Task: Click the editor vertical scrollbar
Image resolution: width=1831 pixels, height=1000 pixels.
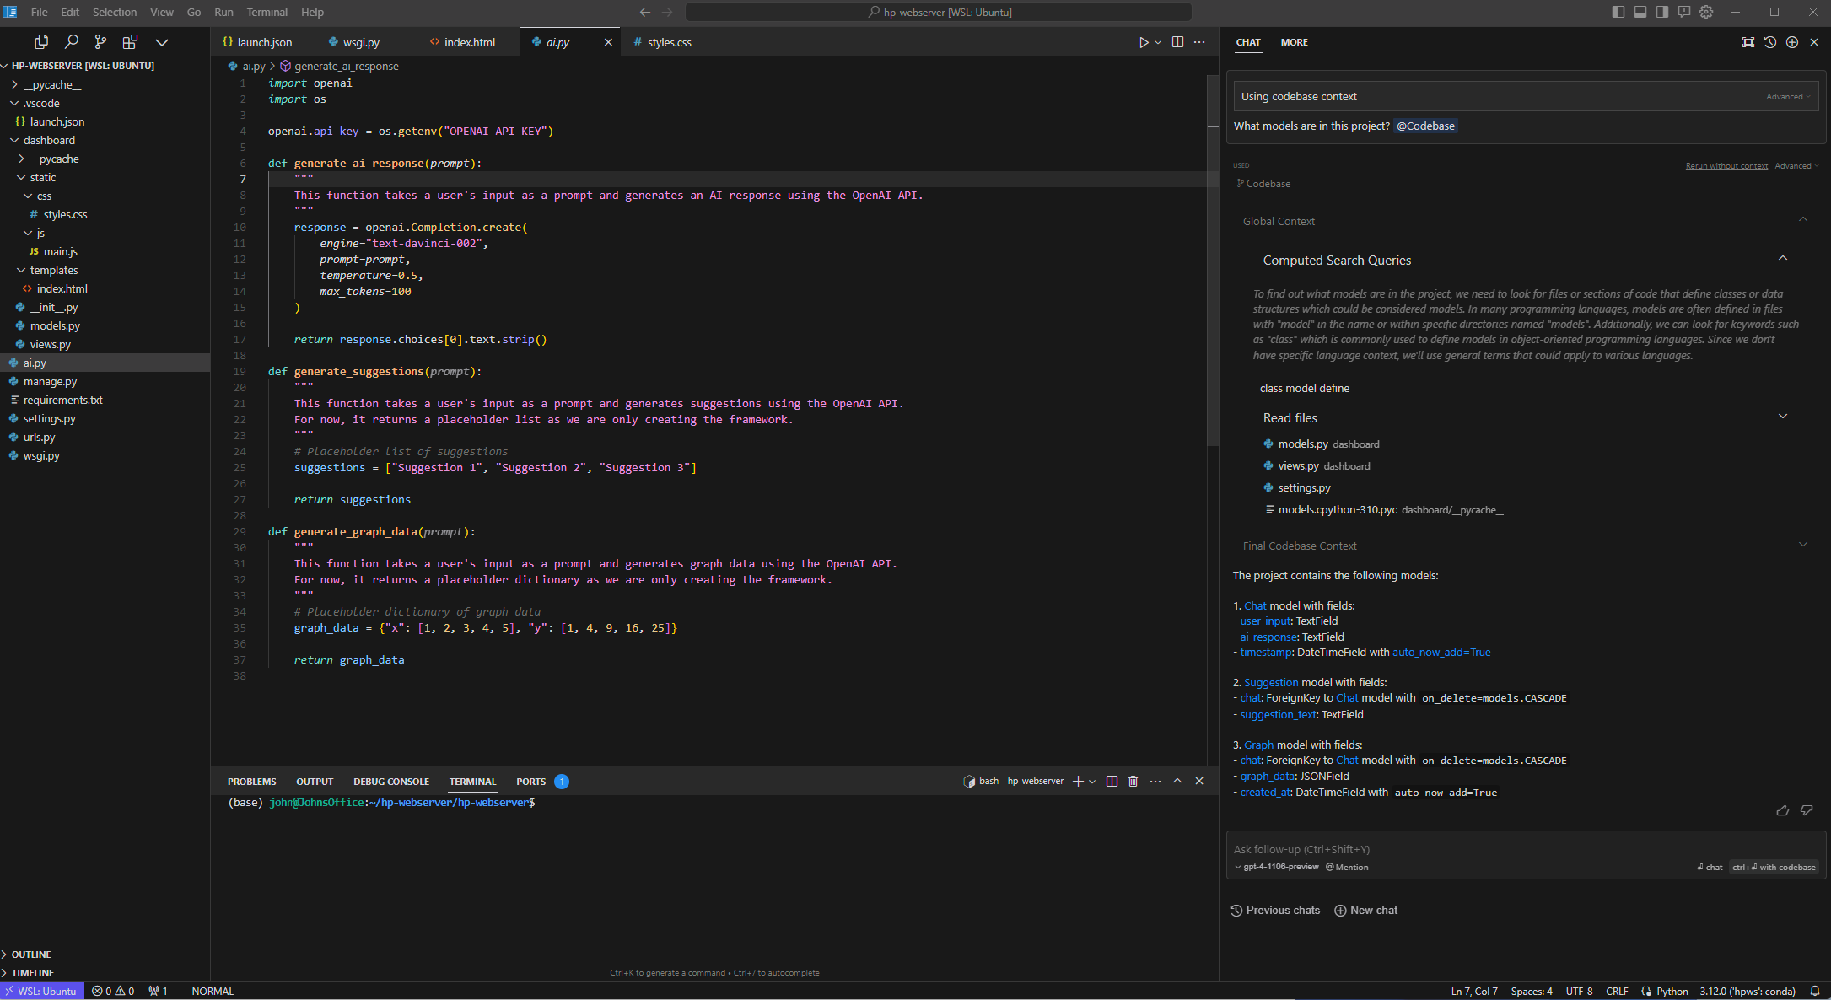Action: [1213, 253]
